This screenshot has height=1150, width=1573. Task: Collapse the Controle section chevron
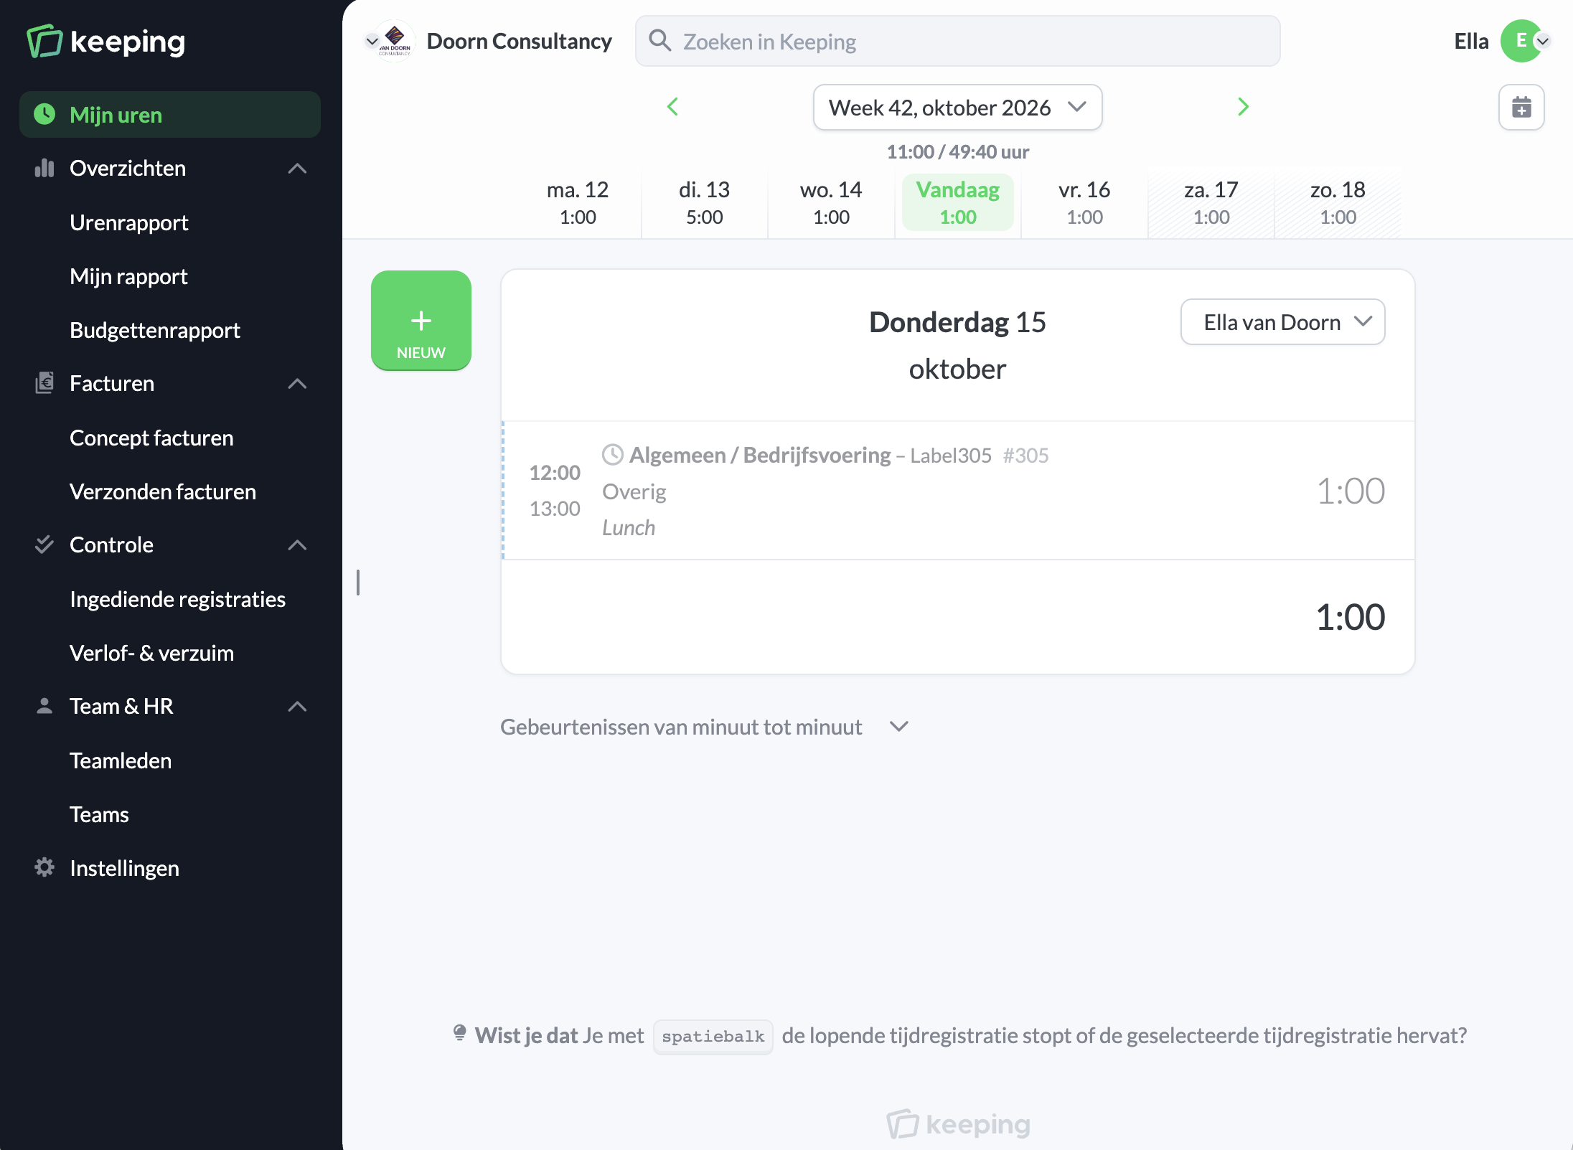click(x=297, y=545)
